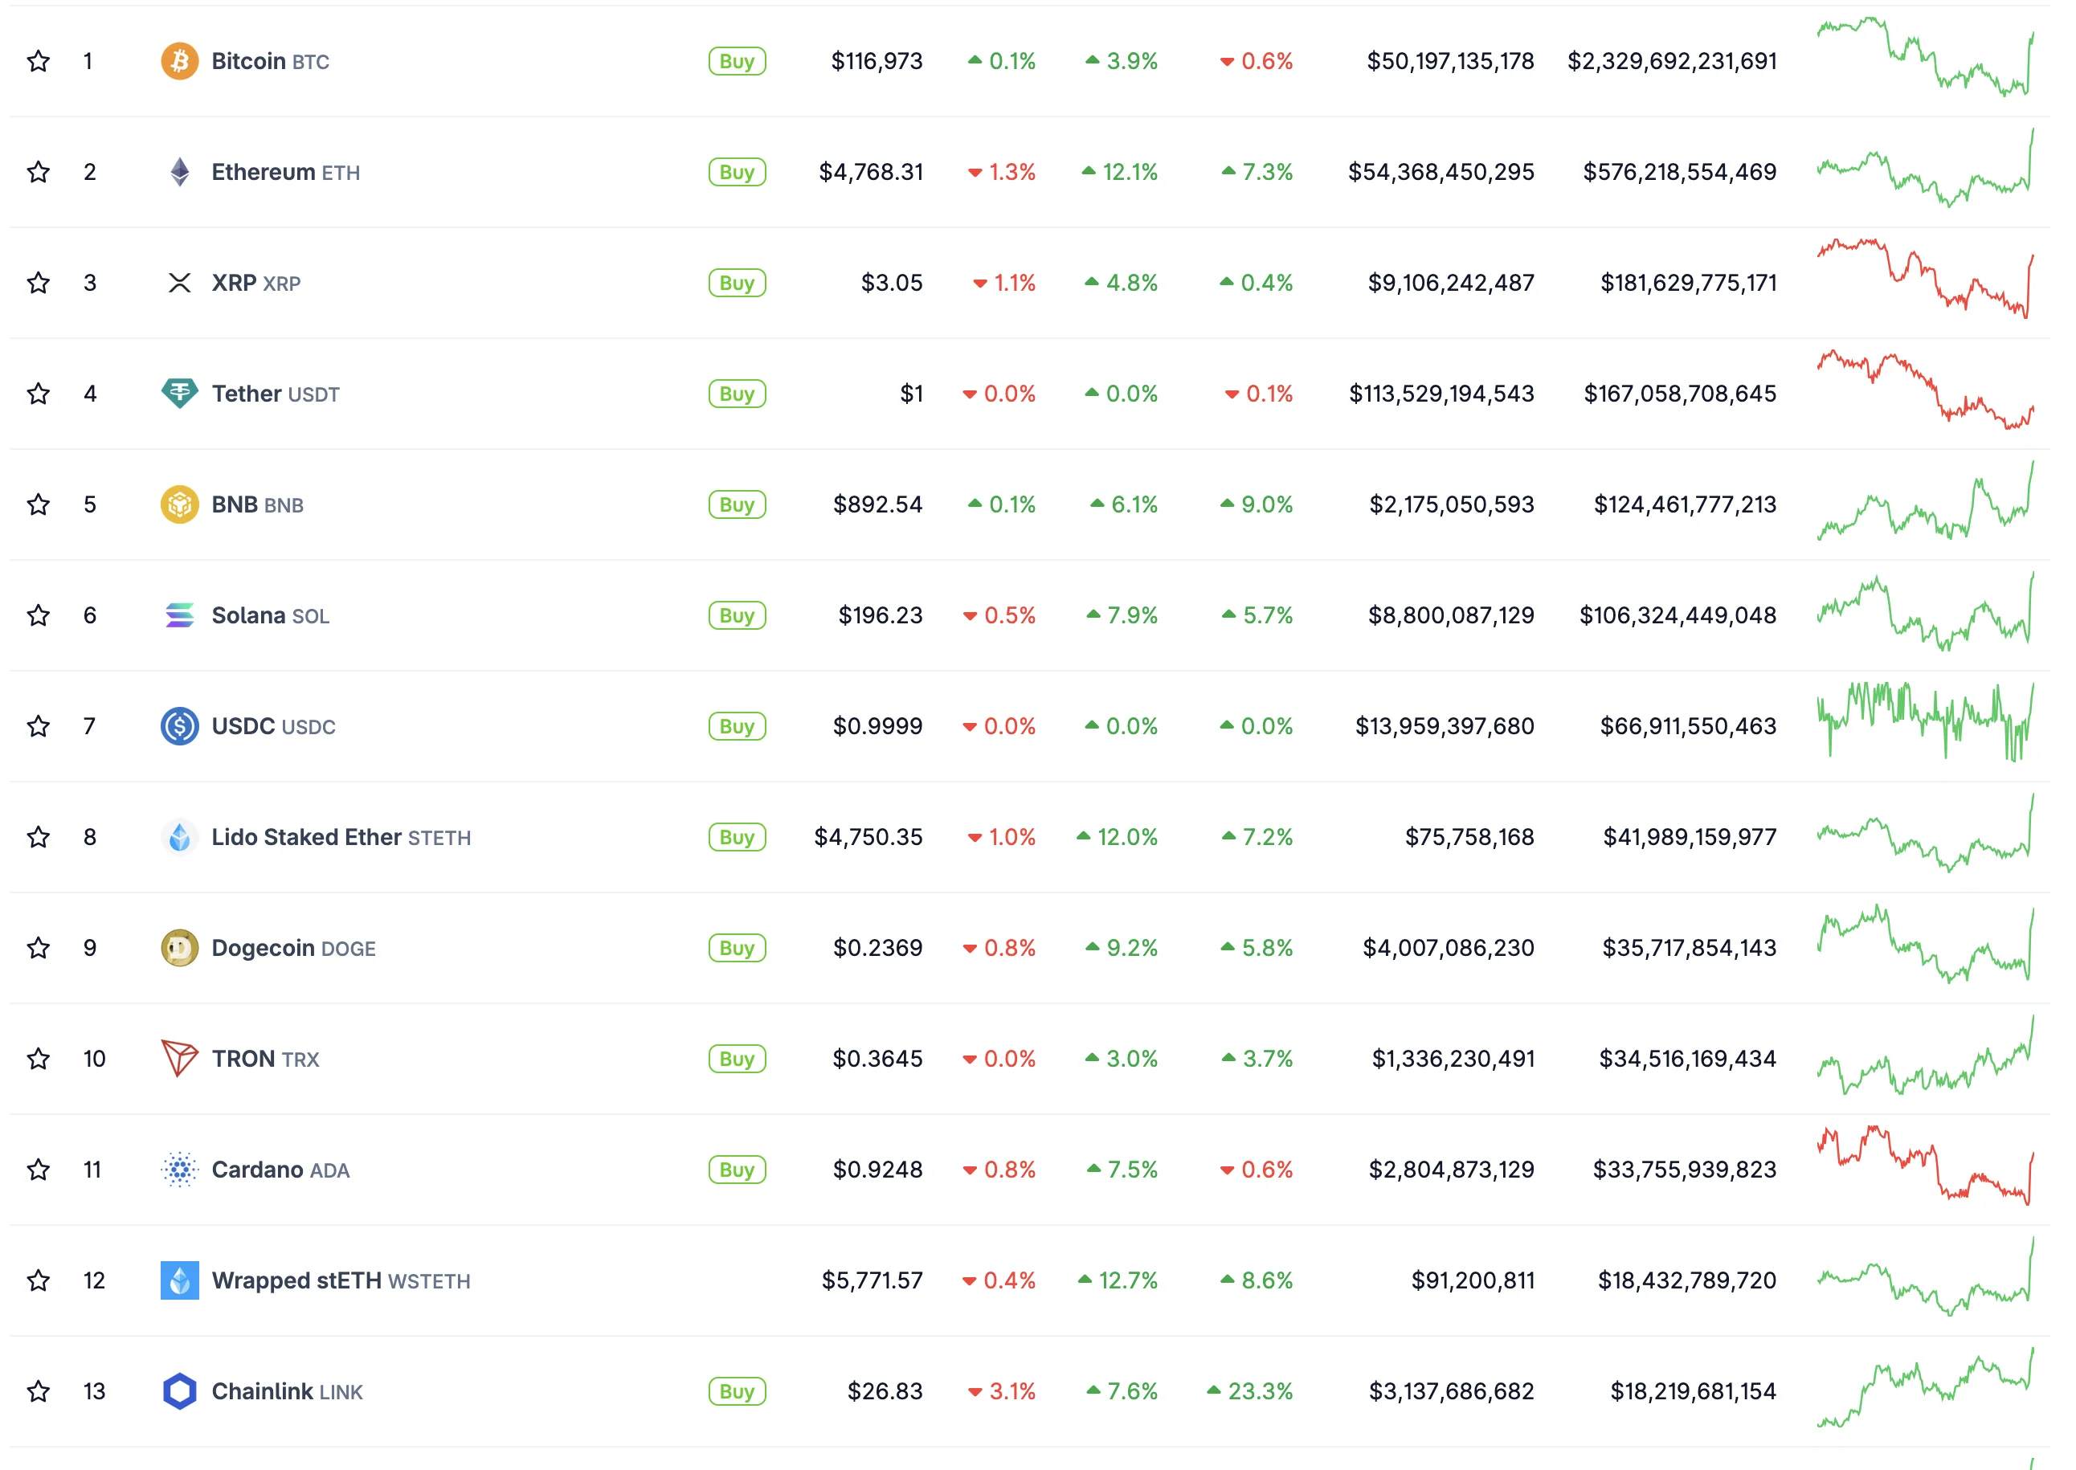Select TRON price $0.3645
The image size is (2076, 1470).
(x=878, y=1059)
